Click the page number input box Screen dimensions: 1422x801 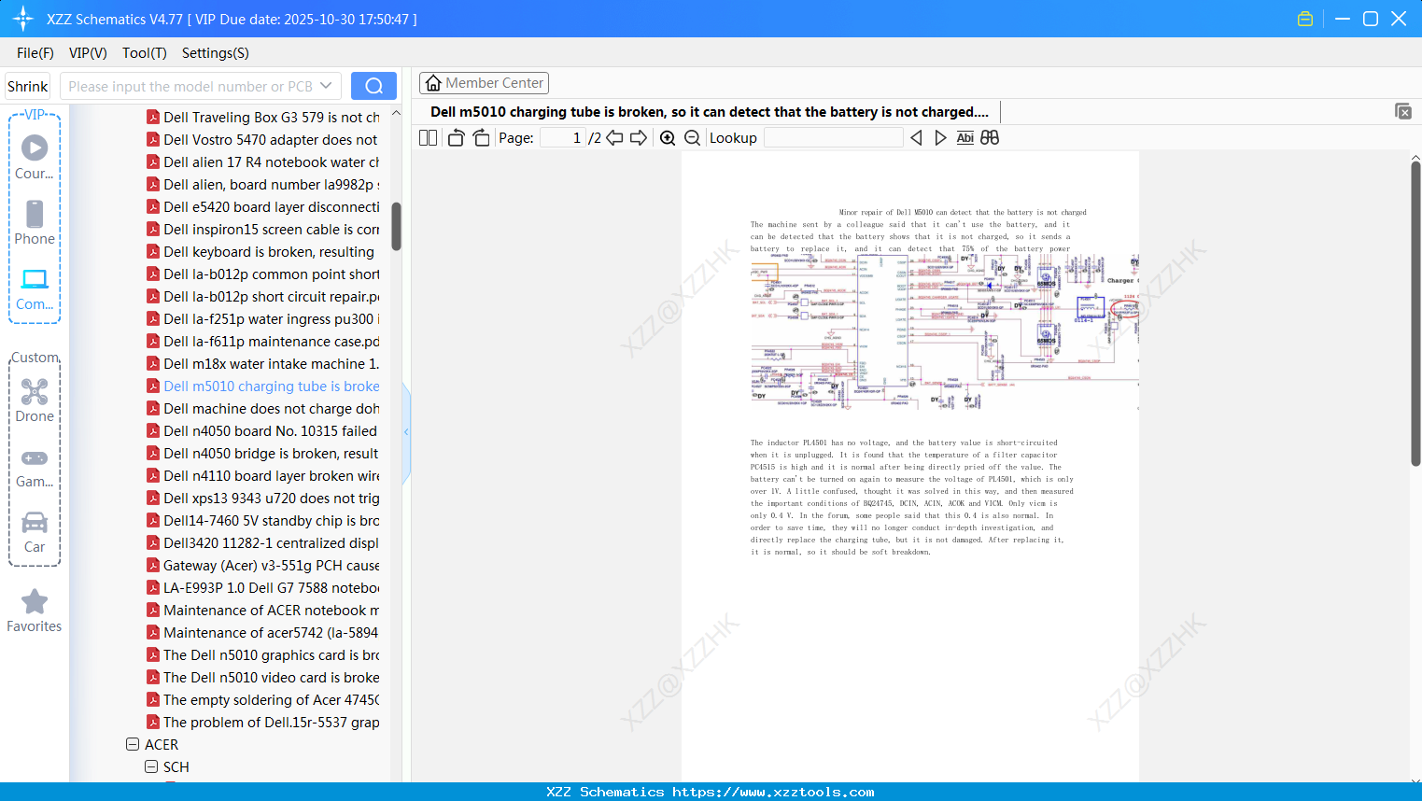point(562,138)
